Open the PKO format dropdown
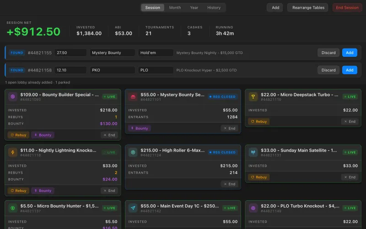 pyautogui.click(x=112, y=70)
